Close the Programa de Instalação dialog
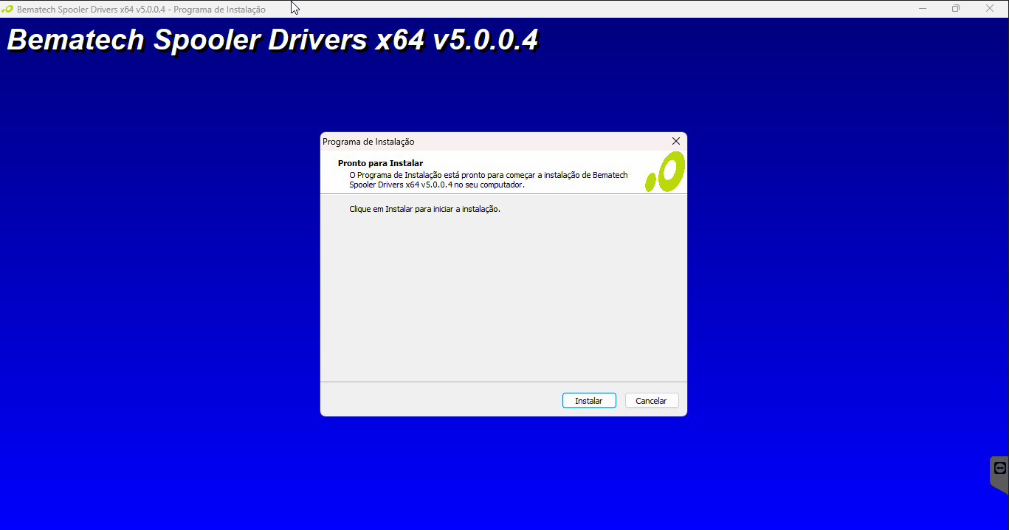Viewport: 1009px width, 530px height. pos(675,141)
